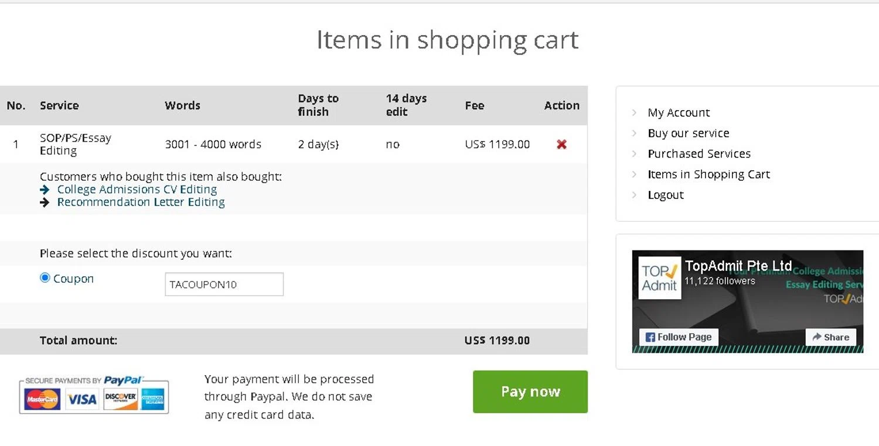Open Purchased Services page
The height and width of the screenshot is (446, 879).
point(699,154)
